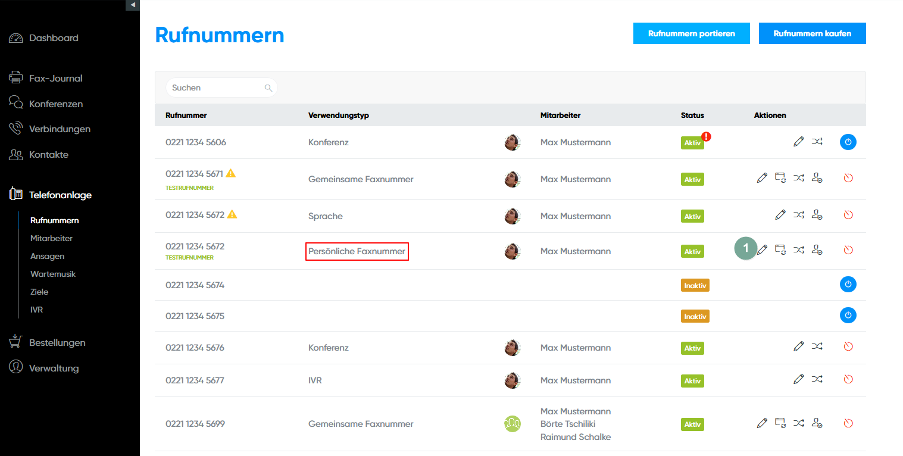Collapse the sidebar with the top arrow
The height and width of the screenshot is (456, 903).
(x=133, y=5)
